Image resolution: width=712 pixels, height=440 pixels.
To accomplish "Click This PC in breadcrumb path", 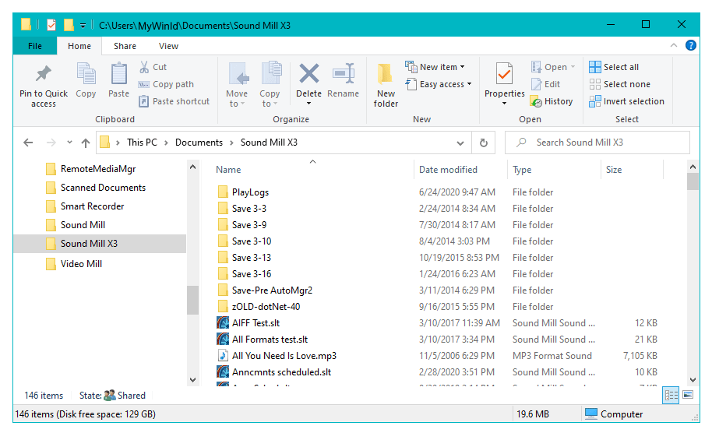I will pyautogui.click(x=142, y=143).
